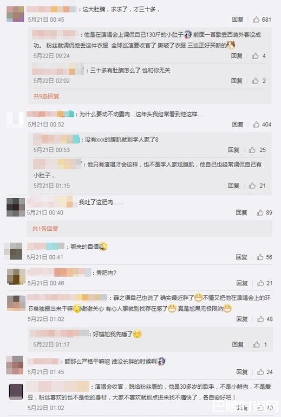Like the 好尴尬我先睡了 reply

256,344
